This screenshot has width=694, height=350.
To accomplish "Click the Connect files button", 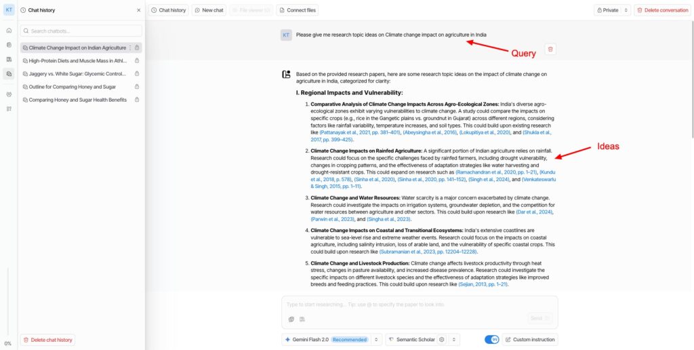I will click(x=298, y=10).
